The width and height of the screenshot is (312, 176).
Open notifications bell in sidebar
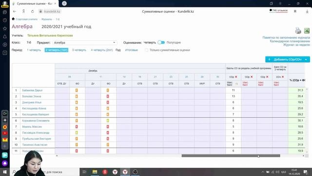pos(5,37)
